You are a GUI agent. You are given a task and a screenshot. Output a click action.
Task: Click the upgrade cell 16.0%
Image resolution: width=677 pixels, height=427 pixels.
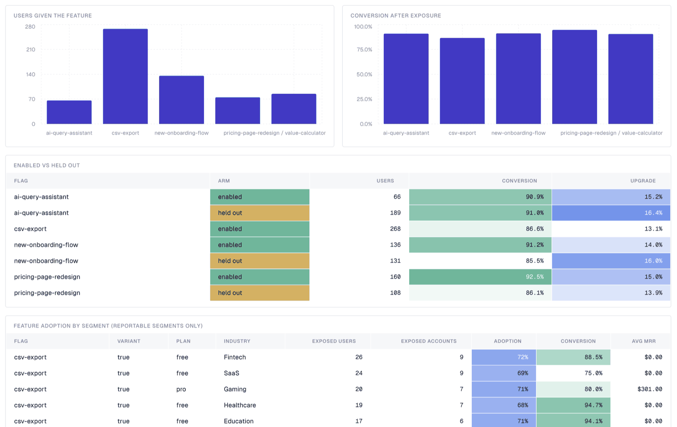pos(611,261)
